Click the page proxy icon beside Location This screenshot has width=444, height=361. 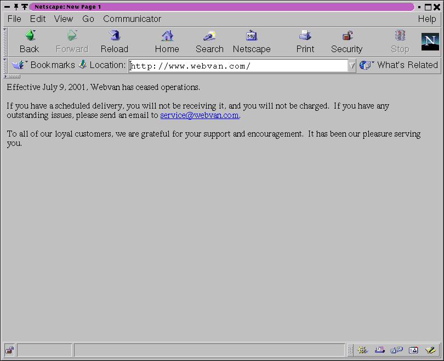click(82, 65)
